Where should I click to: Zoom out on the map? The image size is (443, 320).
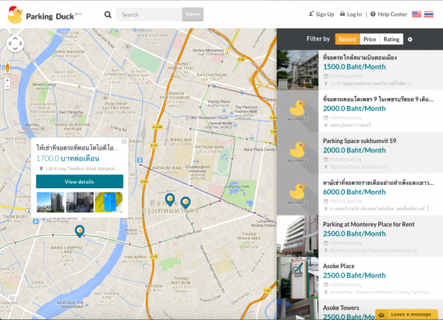[x=7, y=86]
